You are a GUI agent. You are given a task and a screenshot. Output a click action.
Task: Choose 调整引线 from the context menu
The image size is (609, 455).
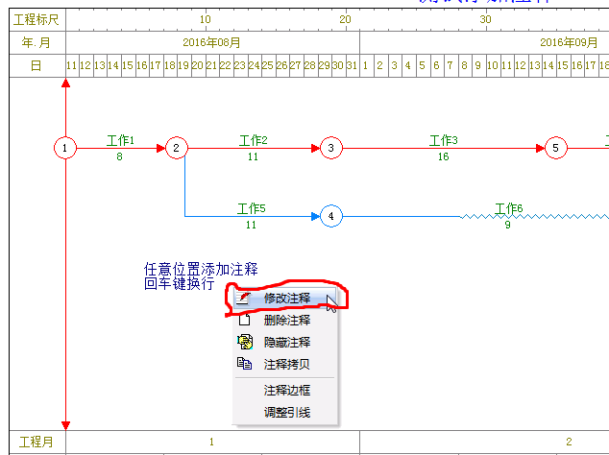(286, 412)
